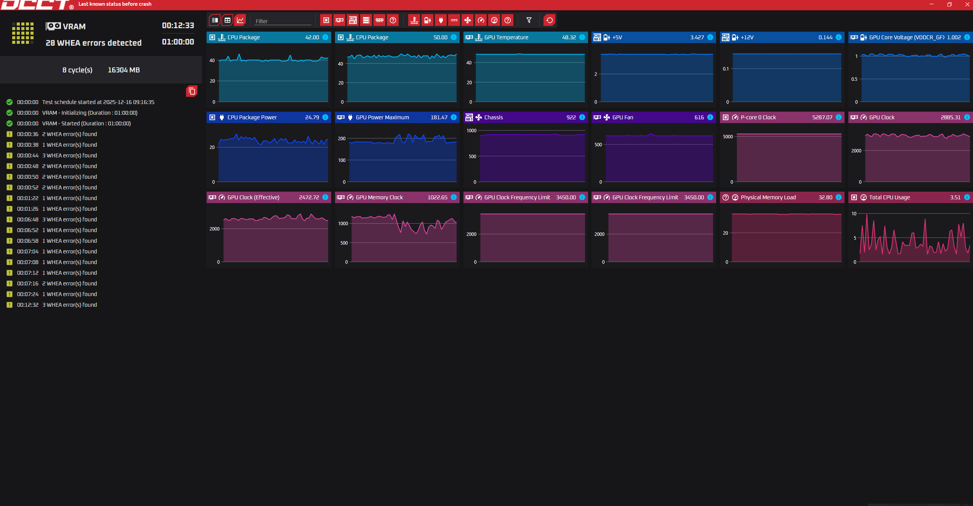973x506 pixels.
Task: Toggle the GPU sensor filter
Action: point(340,21)
